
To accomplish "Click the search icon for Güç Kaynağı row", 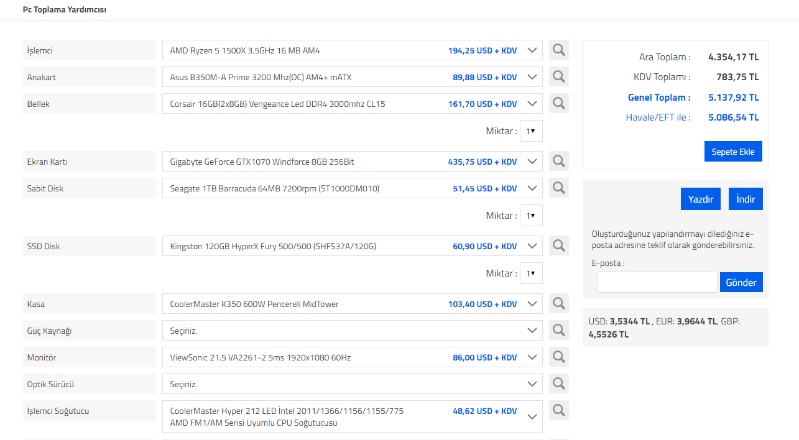I will (558, 330).
